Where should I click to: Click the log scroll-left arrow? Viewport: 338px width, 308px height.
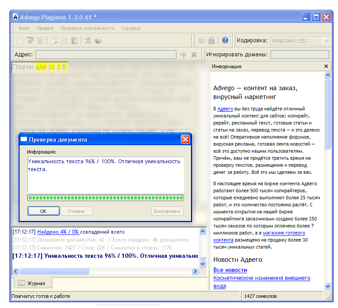pos(16,271)
